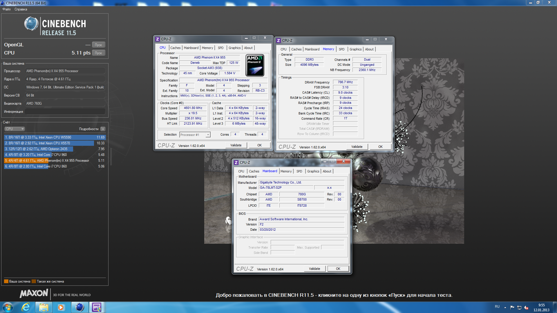
Task: Open the Справка menu
Action: 21,9
